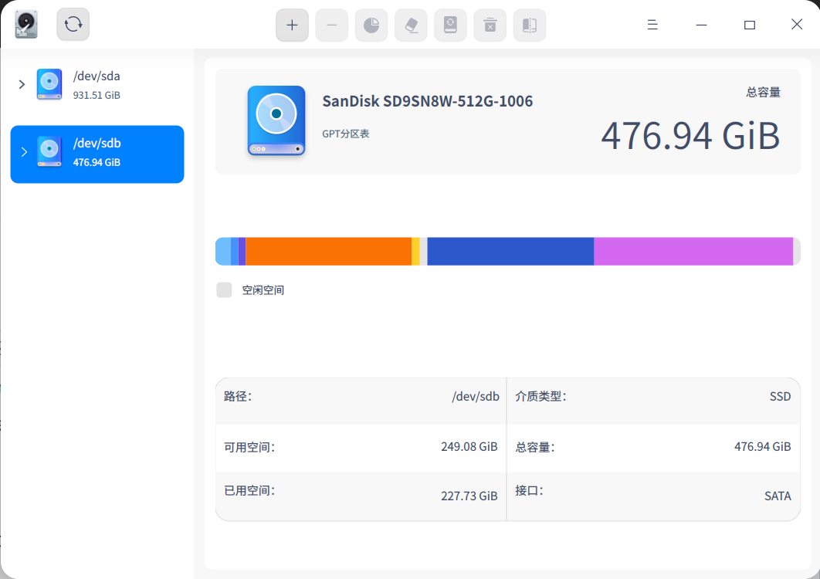Screen dimensions: 820x579
Task: Select the delete partition minus icon
Action: [331, 25]
